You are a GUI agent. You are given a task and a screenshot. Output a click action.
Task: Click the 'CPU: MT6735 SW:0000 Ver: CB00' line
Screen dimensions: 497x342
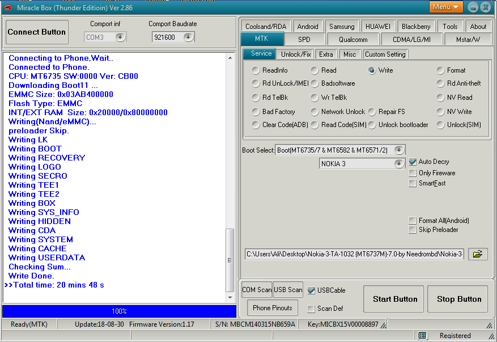(73, 76)
